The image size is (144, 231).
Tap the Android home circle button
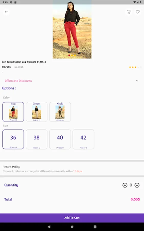pyautogui.click(x=72, y=227)
